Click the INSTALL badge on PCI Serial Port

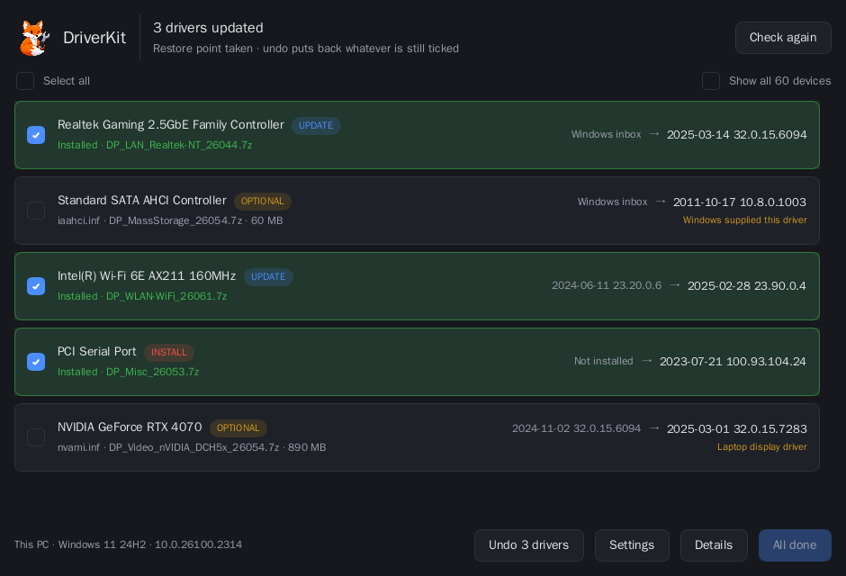(x=169, y=352)
